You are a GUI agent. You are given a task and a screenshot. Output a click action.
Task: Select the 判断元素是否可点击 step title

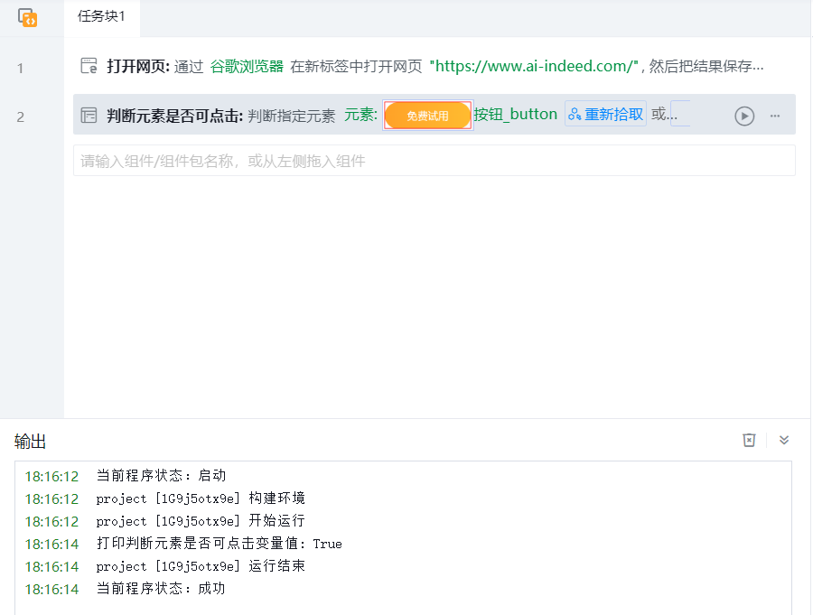174,115
